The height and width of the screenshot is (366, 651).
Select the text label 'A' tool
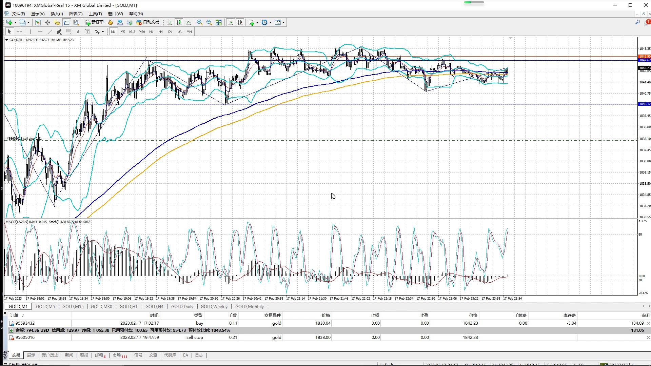point(78,32)
